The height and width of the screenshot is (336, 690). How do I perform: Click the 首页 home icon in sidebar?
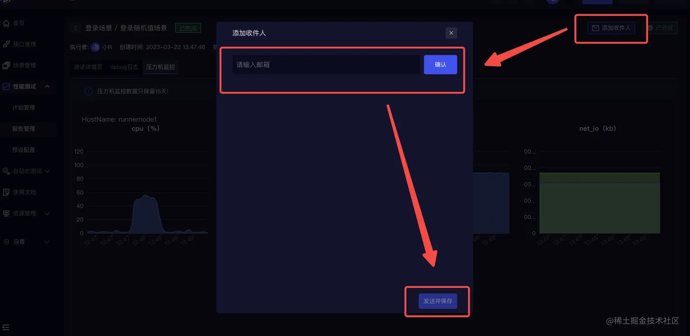click(6, 23)
